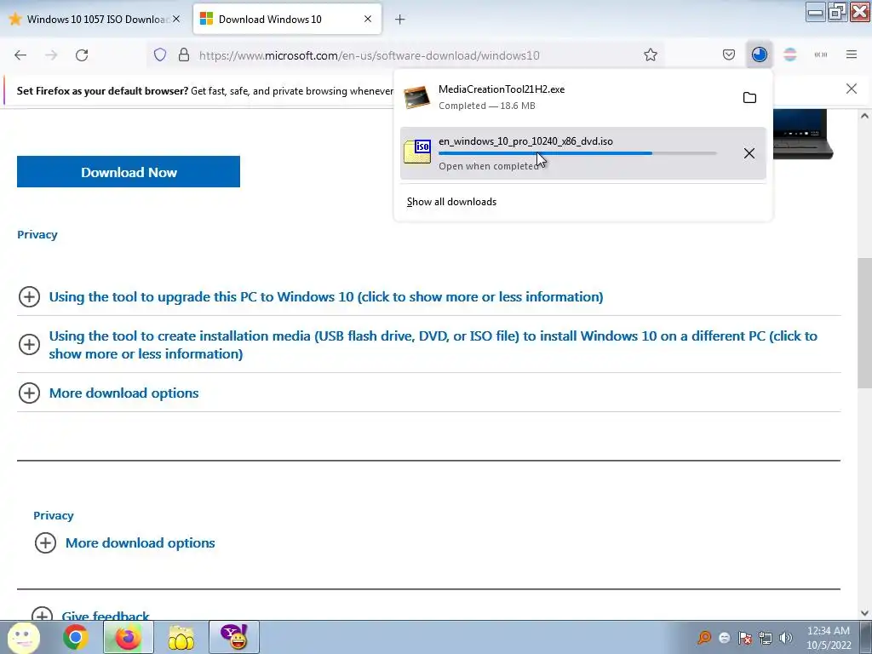Expand Using the tool to create installation media
872x654 pixels.
[433, 345]
